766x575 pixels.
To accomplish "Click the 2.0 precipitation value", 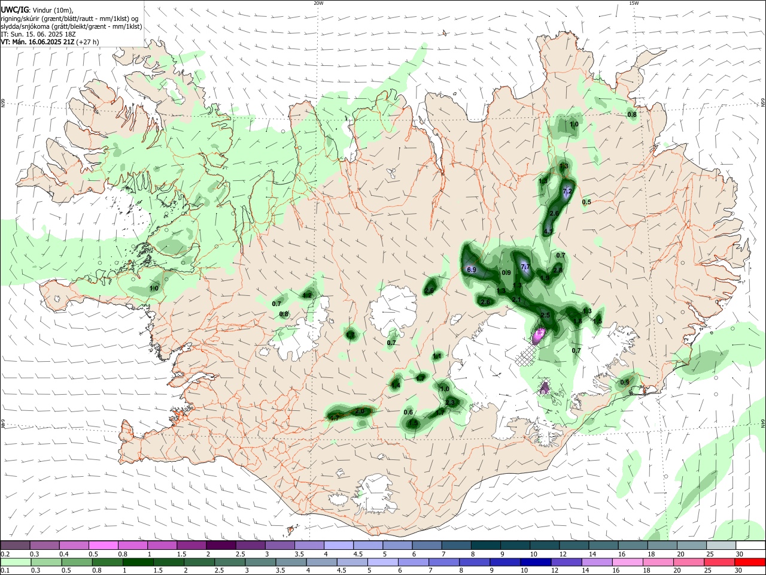I will click(x=360, y=411).
